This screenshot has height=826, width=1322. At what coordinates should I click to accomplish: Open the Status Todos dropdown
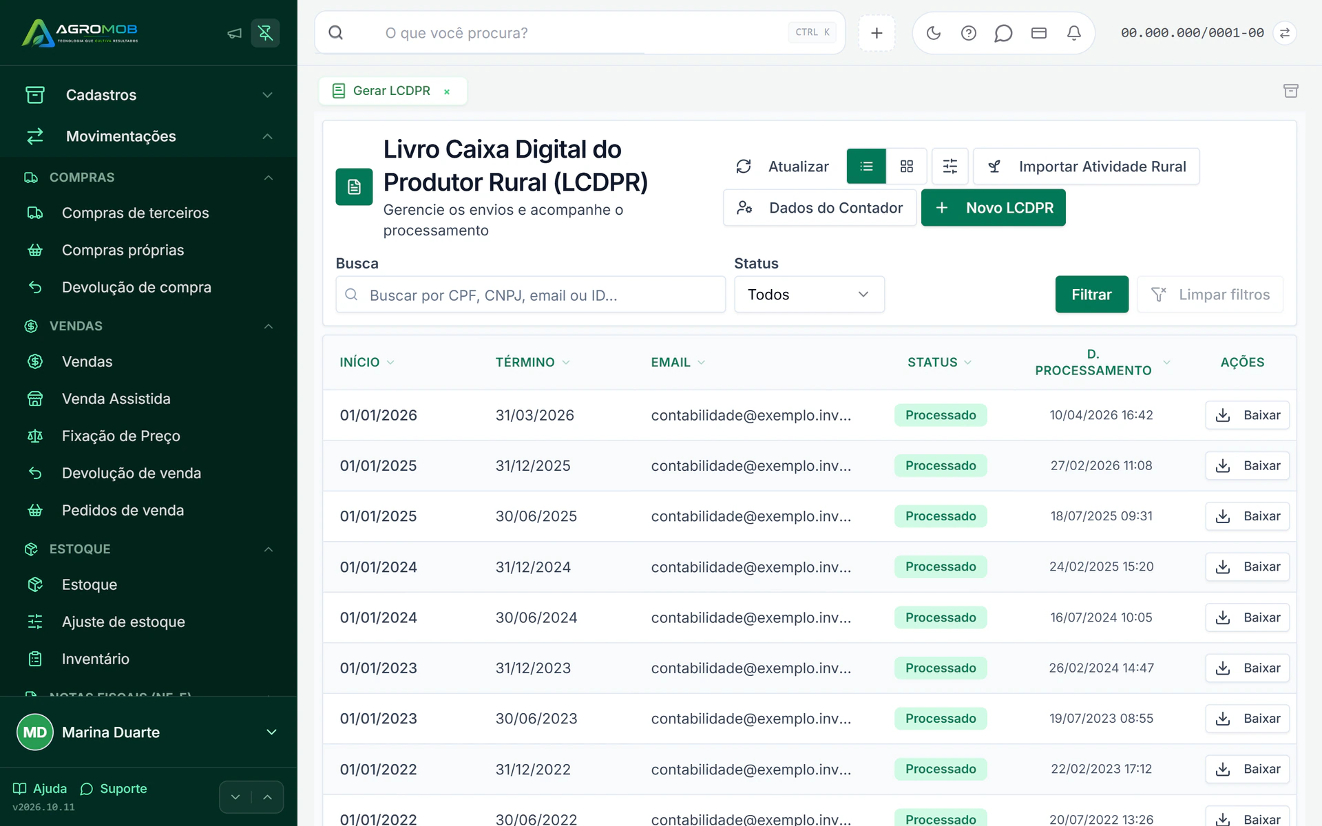[x=809, y=295]
